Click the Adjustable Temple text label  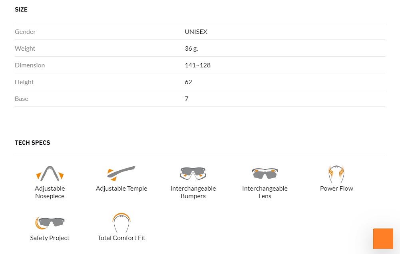121,189
